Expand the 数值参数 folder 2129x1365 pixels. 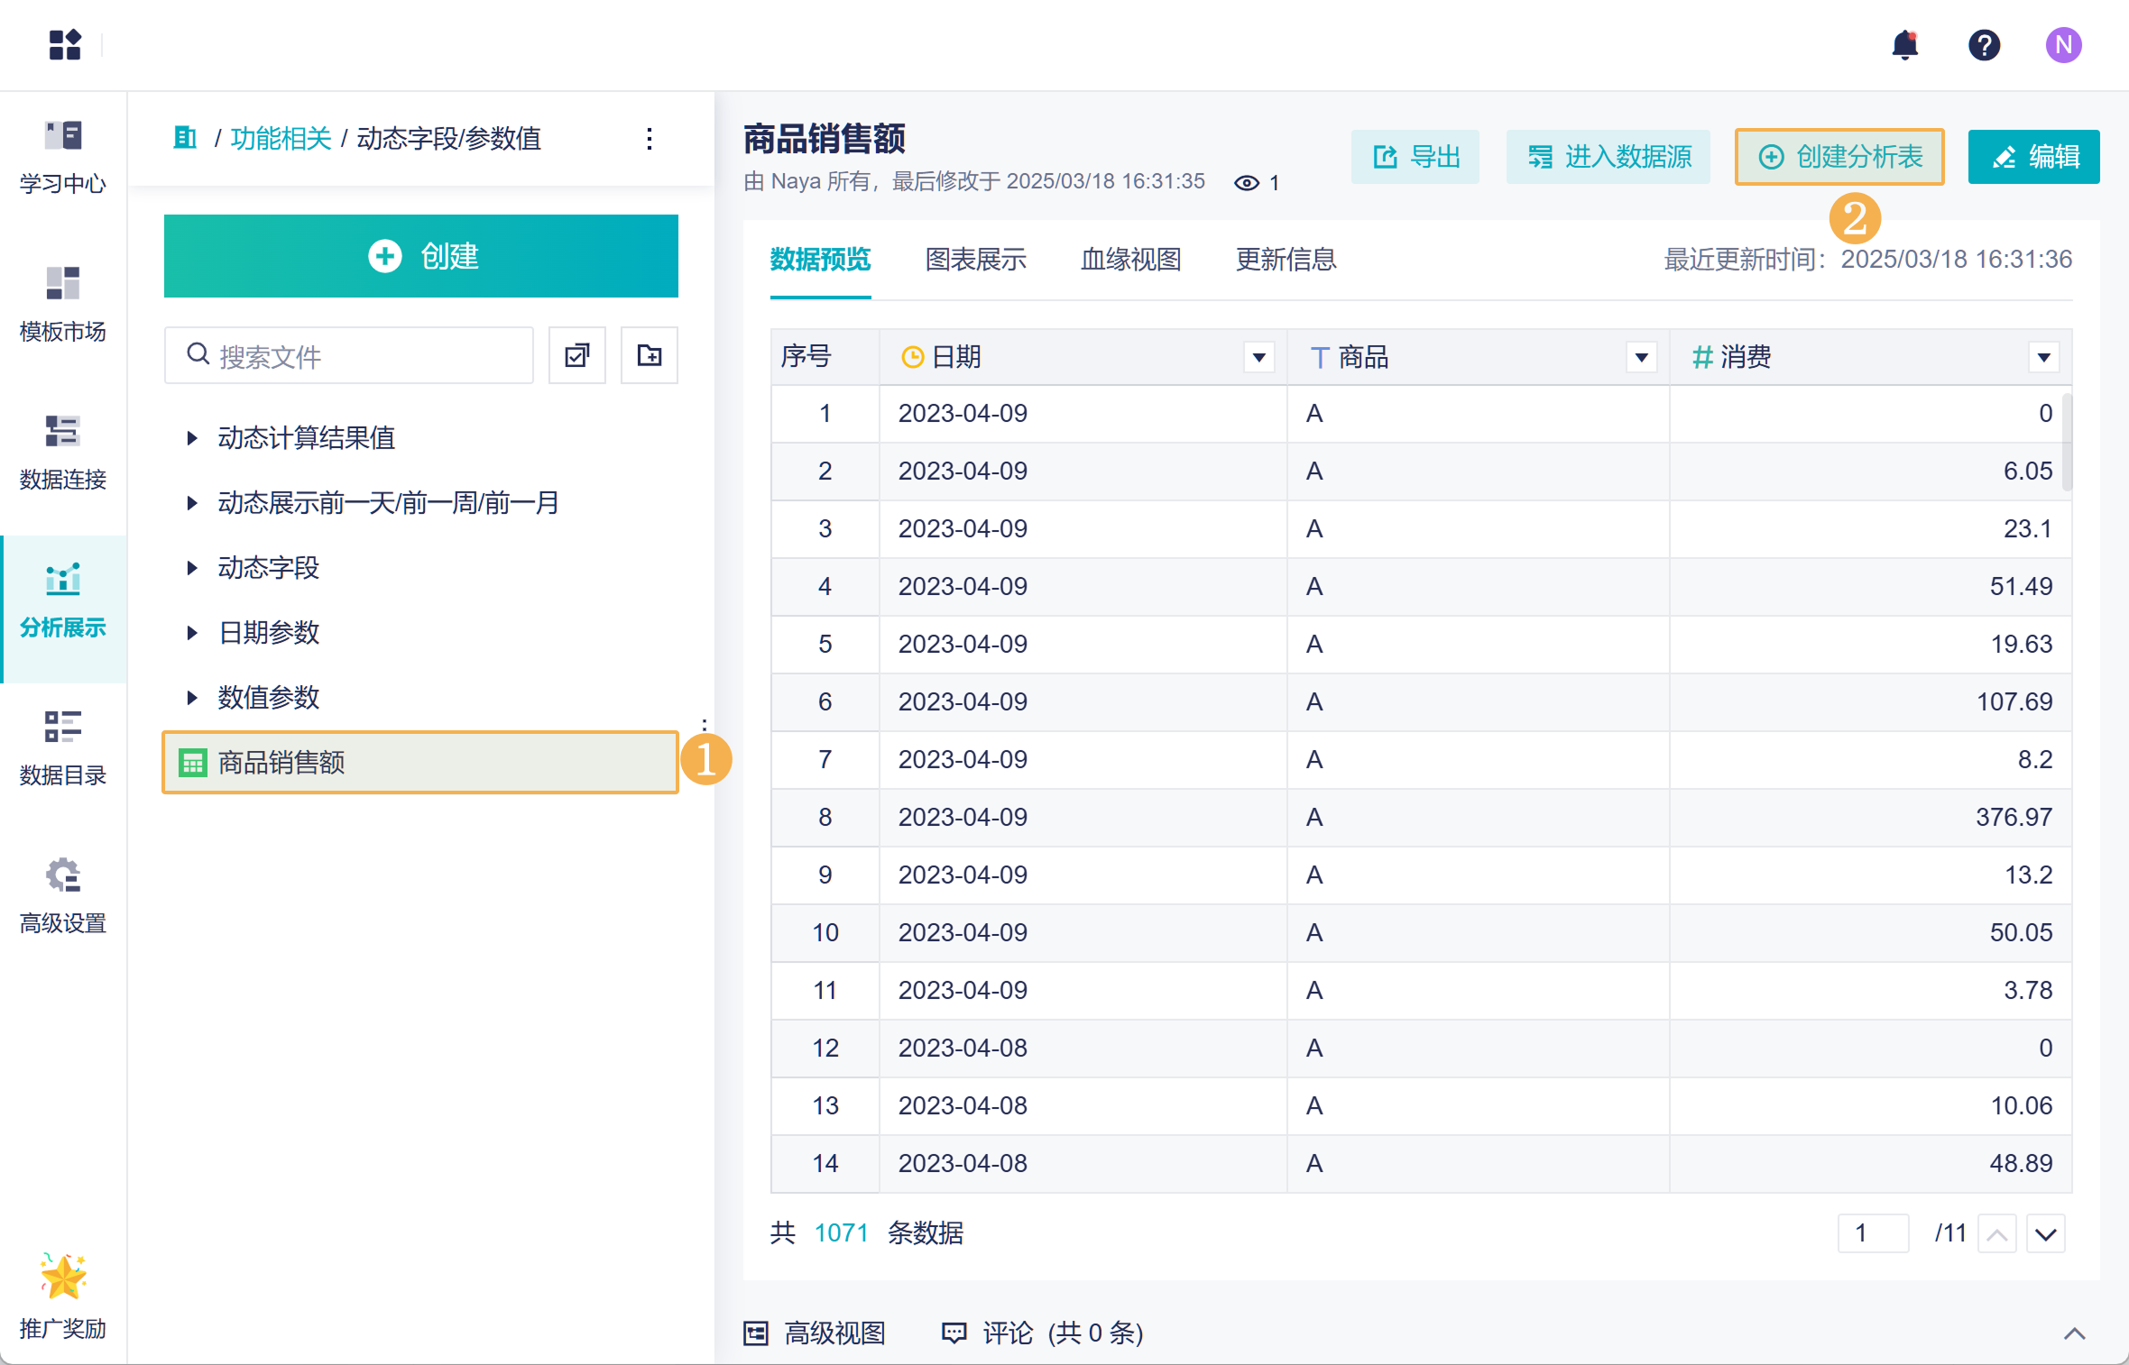192,698
